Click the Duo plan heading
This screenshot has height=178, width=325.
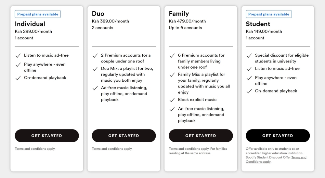click(x=98, y=14)
